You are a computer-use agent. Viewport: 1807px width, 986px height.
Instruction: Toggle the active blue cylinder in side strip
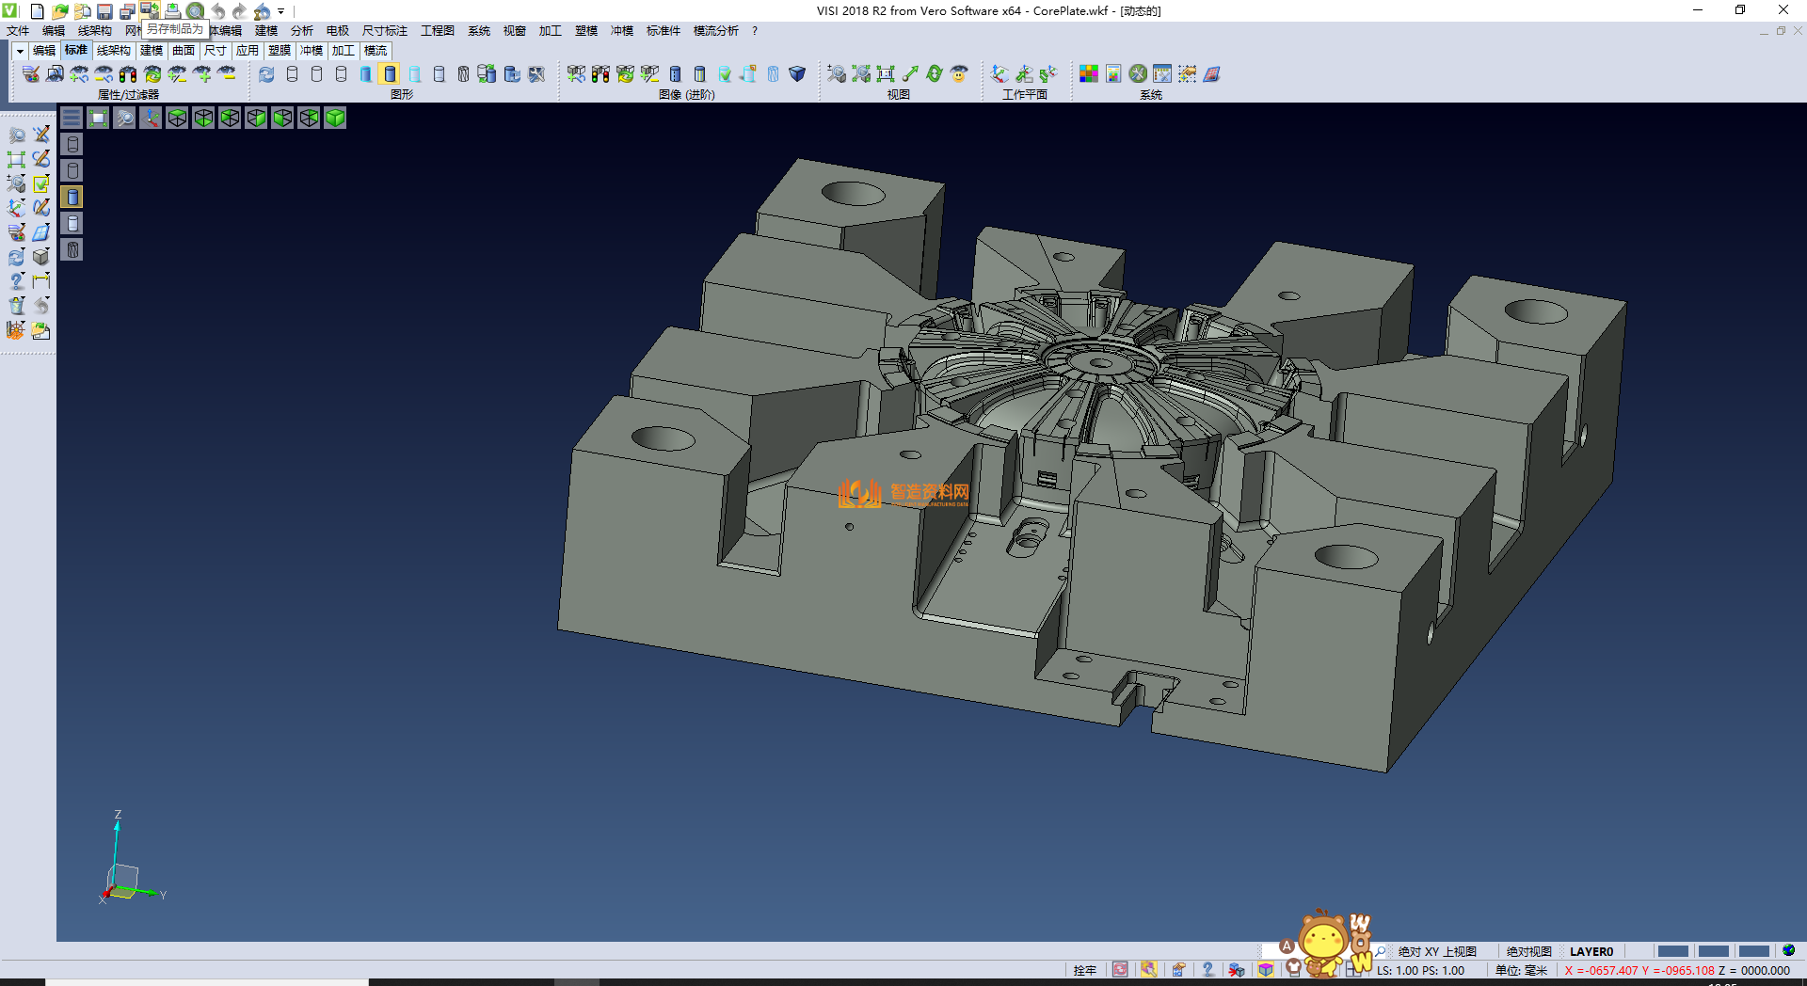[x=72, y=197]
